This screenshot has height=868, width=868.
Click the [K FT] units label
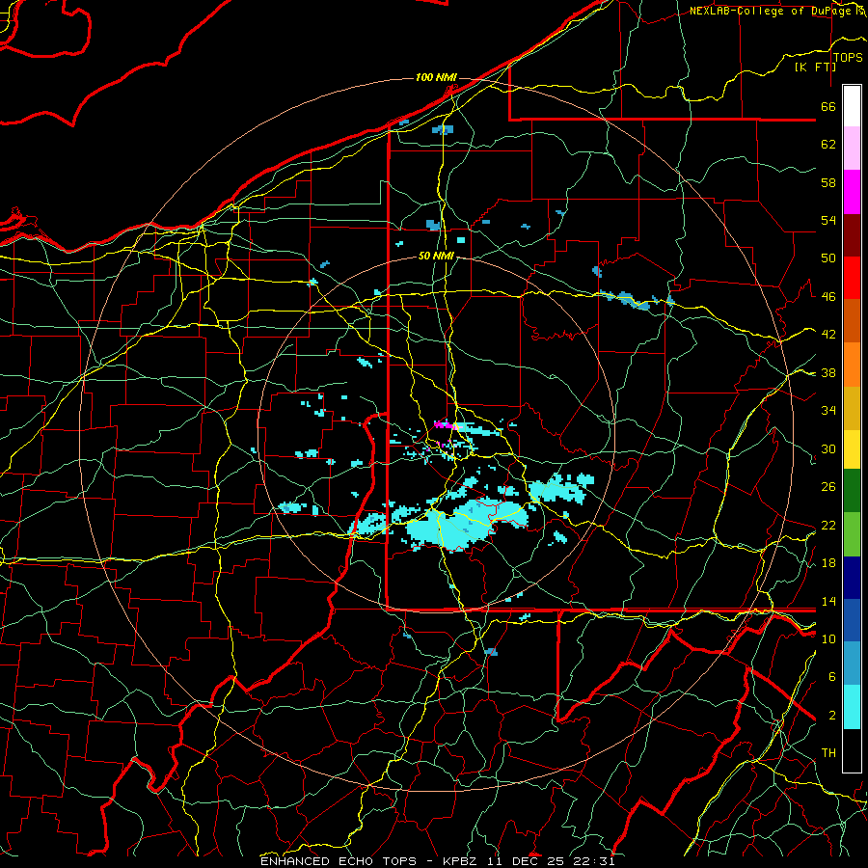point(815,67)
